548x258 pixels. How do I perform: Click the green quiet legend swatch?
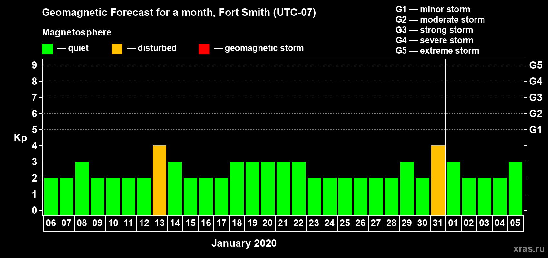coord(47,49)
